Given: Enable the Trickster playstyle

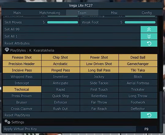Looking at the screenshot, I should coord(138,89).
